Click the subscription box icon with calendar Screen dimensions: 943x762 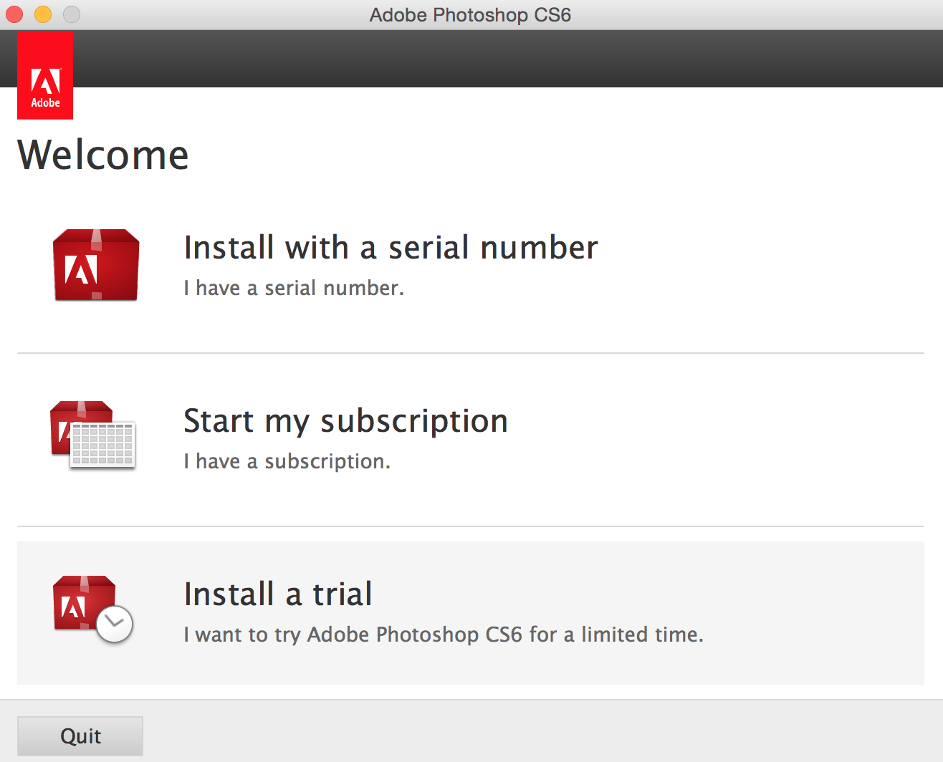92,434
